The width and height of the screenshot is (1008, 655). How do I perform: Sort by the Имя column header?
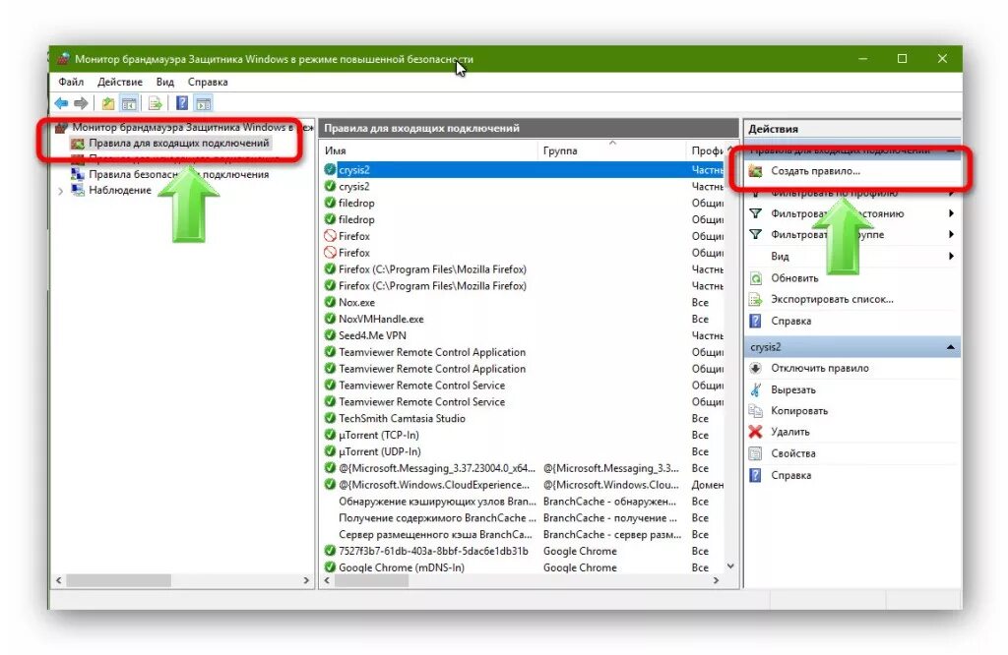pyautogui.click(x=429, y=150)
